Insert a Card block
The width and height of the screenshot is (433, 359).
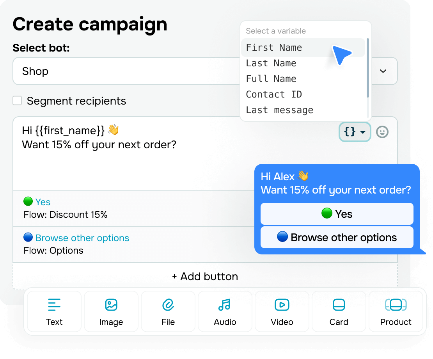[339, 311]
